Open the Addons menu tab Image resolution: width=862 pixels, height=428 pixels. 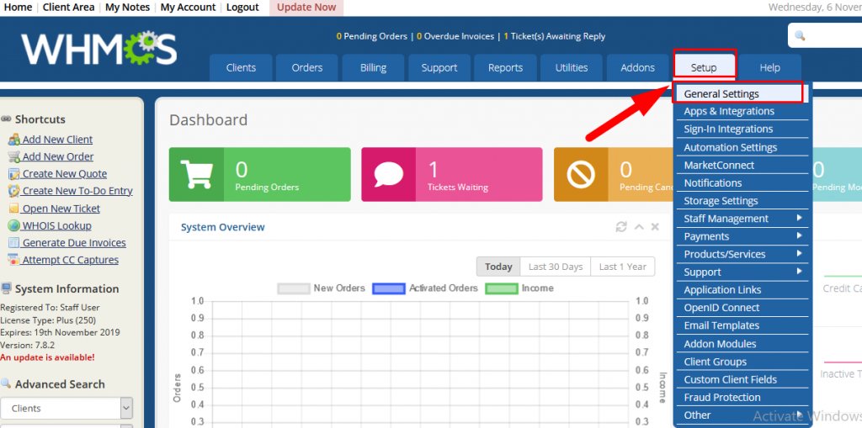(x=638, y=68)
